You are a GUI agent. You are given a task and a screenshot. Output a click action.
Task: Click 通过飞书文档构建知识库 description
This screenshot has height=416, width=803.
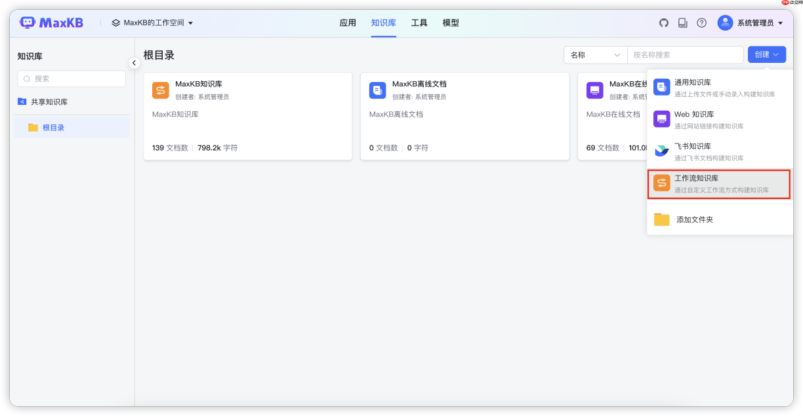(709, 159)
